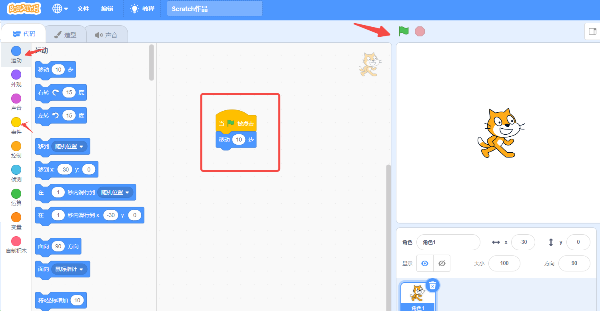
Task: Click the 10 value in 将x坐标增加 block
Action: tap(77, 300)
